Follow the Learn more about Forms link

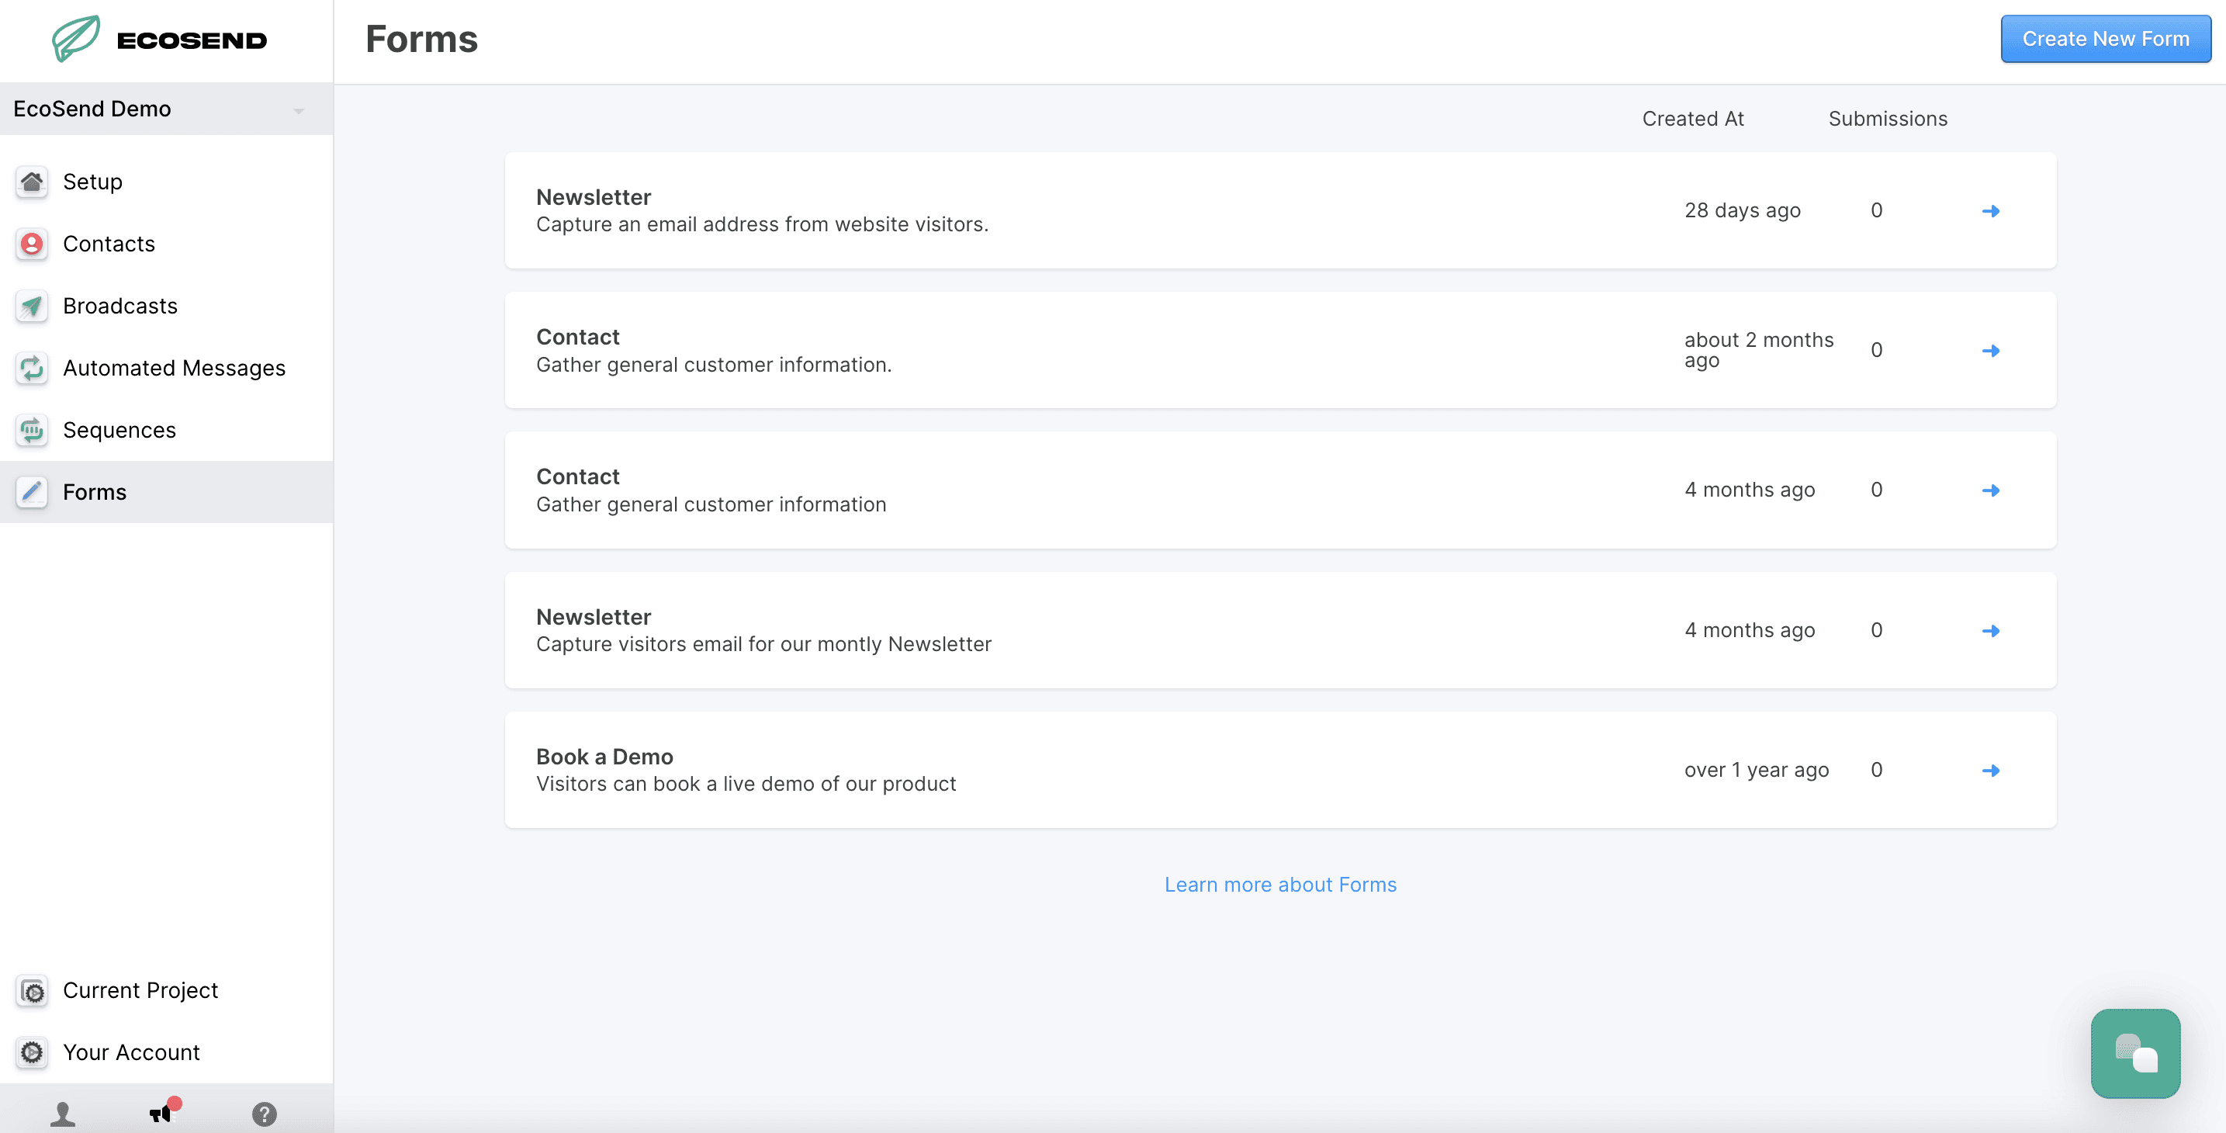point(1279,885)
